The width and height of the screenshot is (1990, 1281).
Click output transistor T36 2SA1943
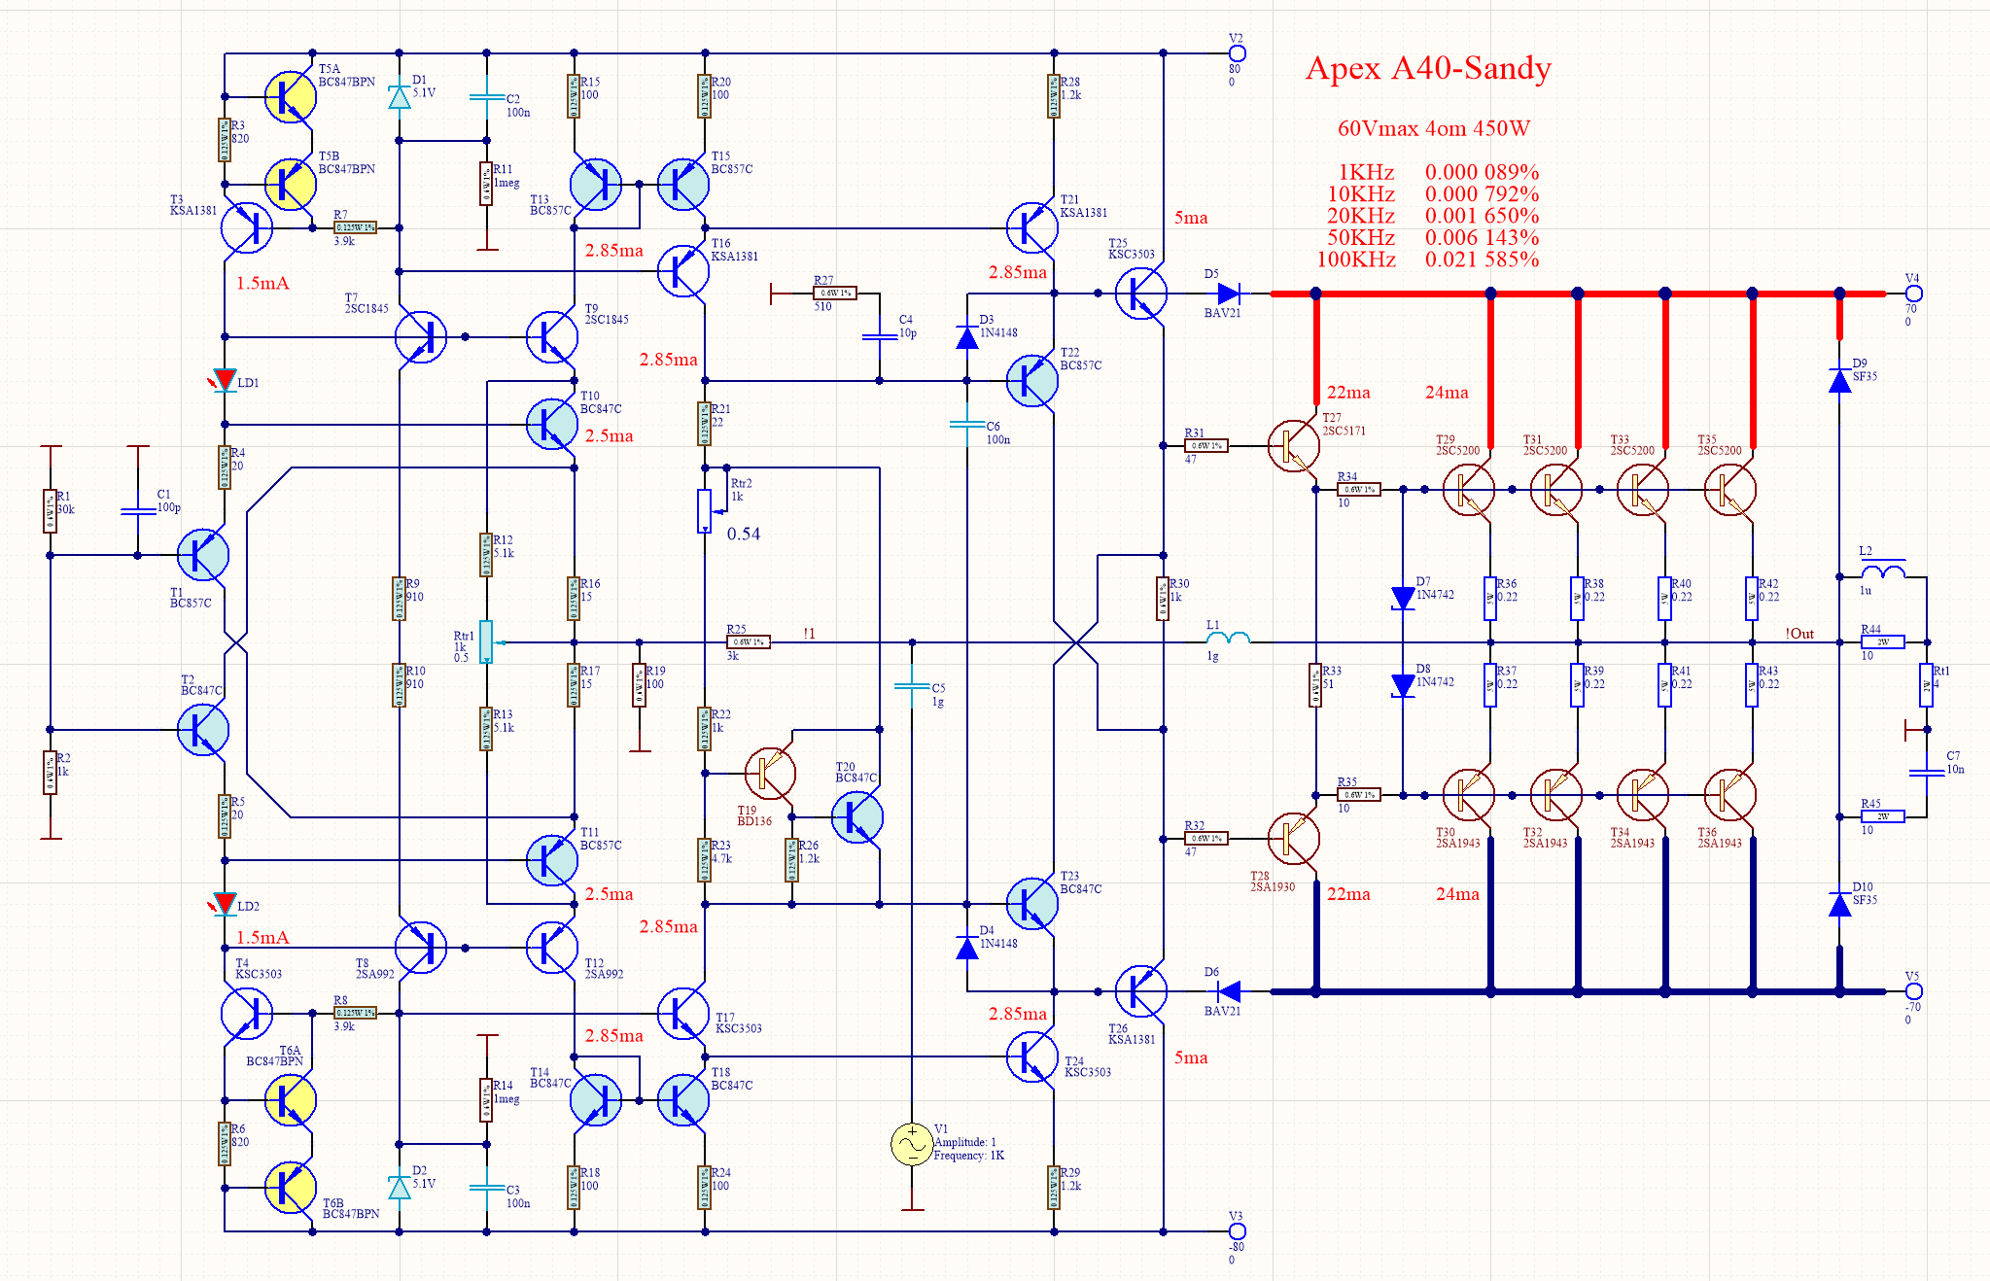[1729, 795]
